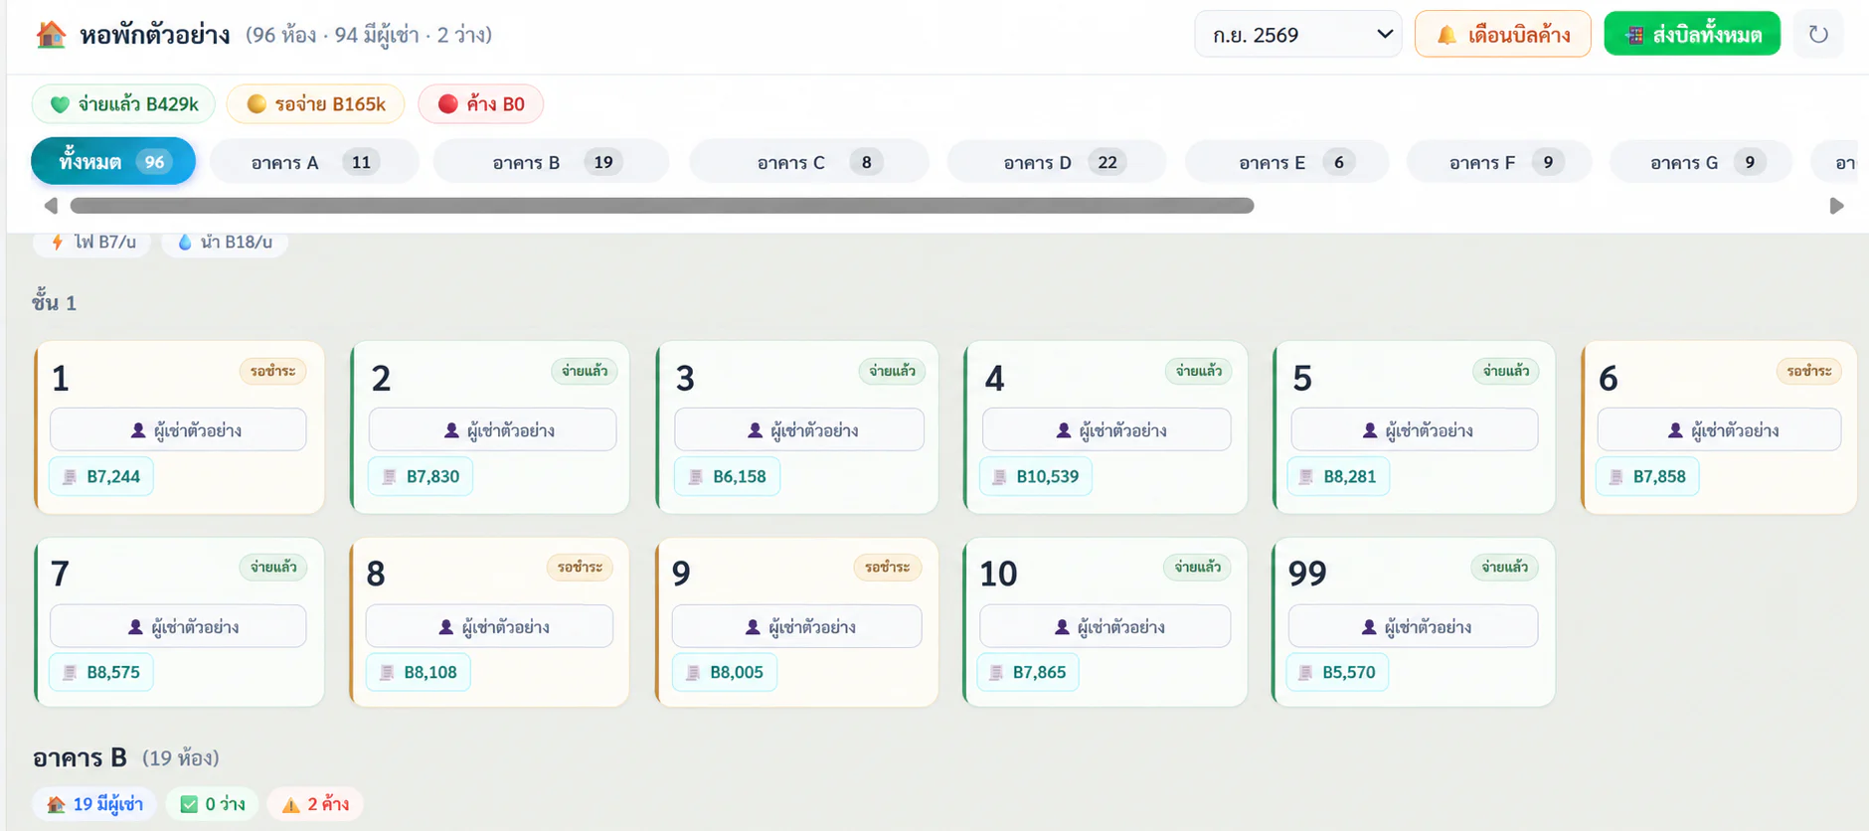
Task: Show the อาคาร F tab
Action: (1499, 162)
